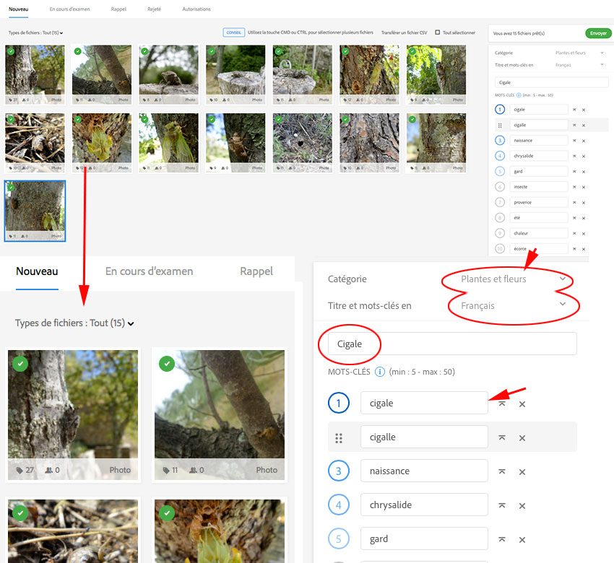Remove 'naissance' keyword in enlarged panel
The height and width of the screenshot is (563, 614).
[x=522, y=472]
